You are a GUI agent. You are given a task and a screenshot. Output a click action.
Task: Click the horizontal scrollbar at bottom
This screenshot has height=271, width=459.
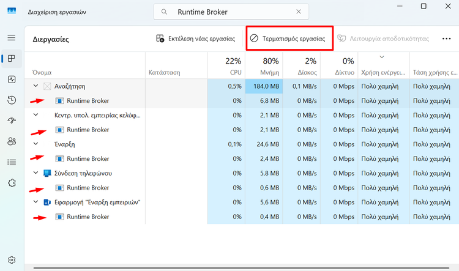tap(241, 268)
